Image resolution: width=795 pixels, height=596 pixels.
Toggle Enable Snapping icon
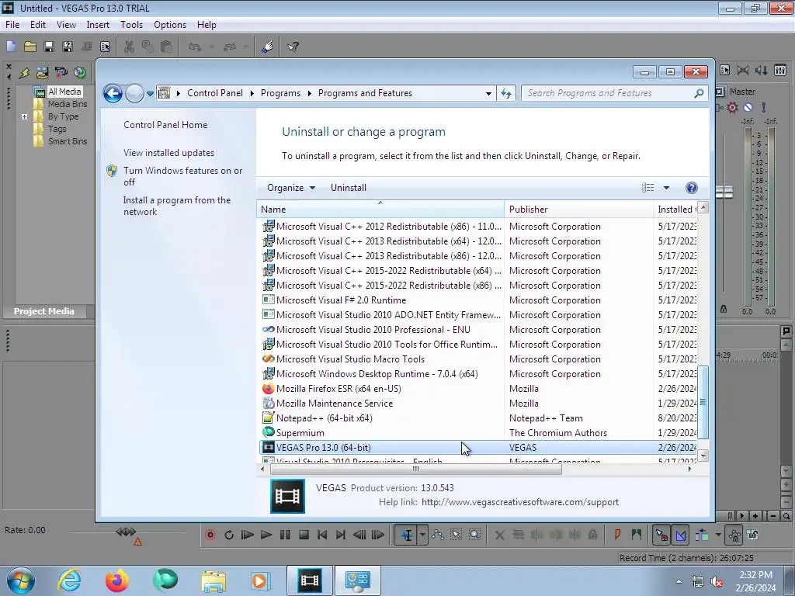tap(661, 535)
